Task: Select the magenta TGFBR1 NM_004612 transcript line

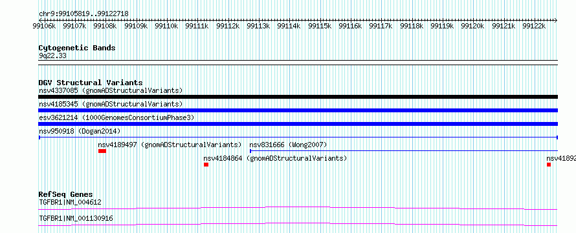Action: [298, 208]
